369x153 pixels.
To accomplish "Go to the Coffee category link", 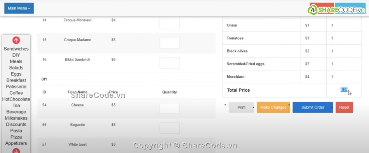I will (x=16, y=93).
